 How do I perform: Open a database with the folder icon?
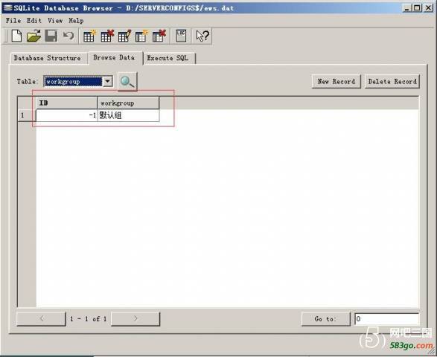(x=34, y=36)
